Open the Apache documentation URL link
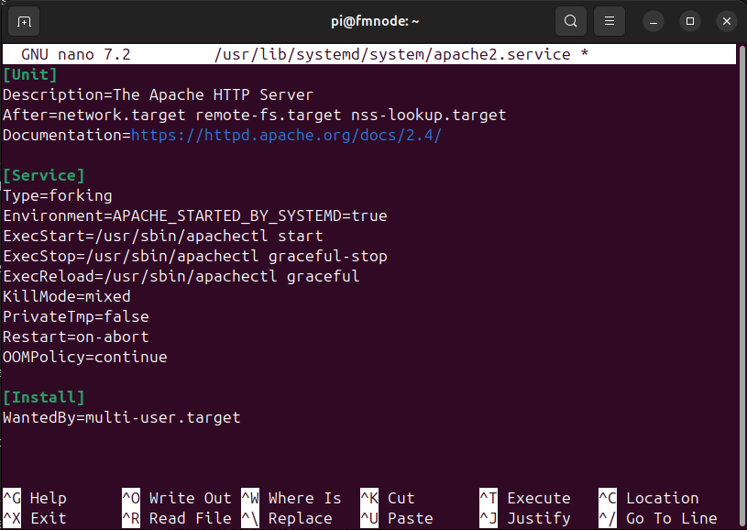 286,136
